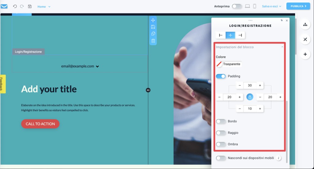Click the hand holding phone image
The image size is (314, 169).
click(192, 94)
